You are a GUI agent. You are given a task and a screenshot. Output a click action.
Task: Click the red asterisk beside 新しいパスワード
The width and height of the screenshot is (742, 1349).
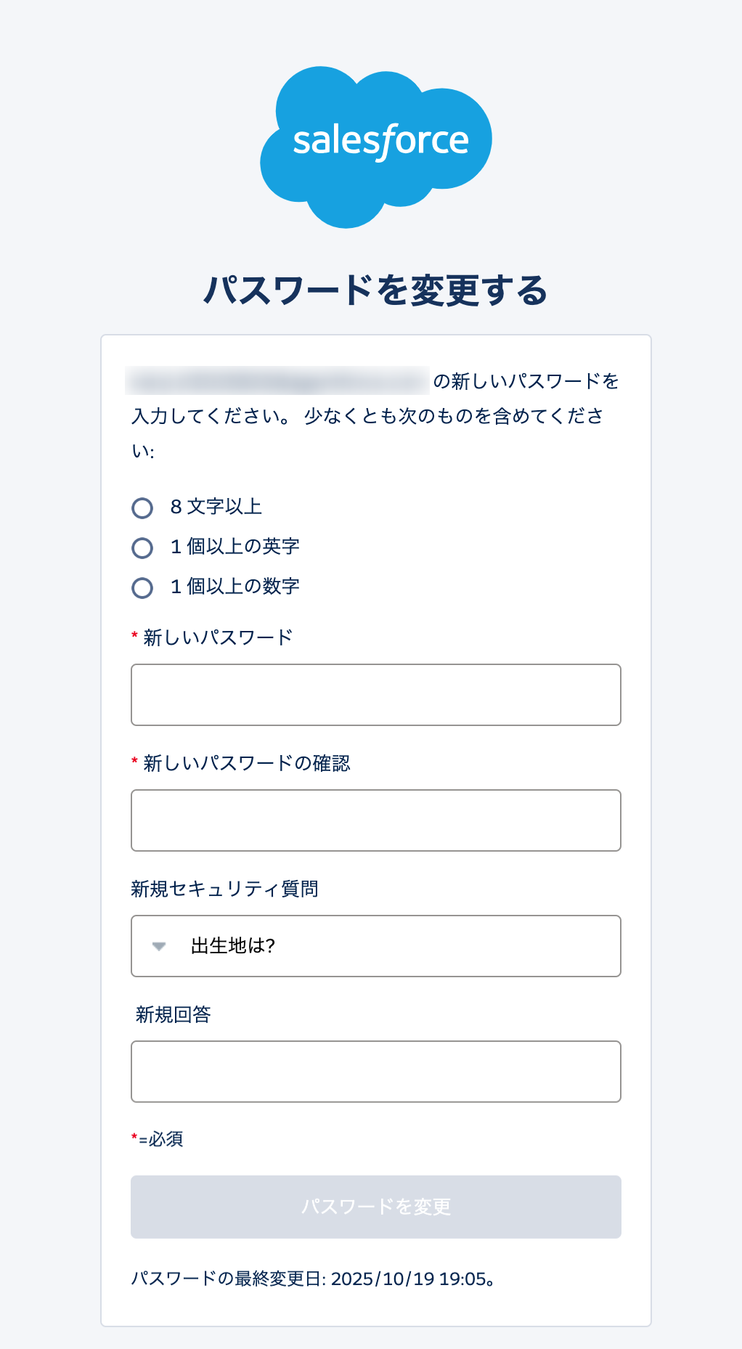point(133,635)
